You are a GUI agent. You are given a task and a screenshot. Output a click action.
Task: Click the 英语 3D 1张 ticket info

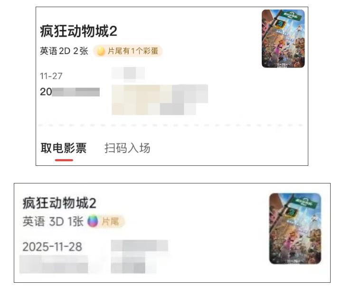coord(53,221)
